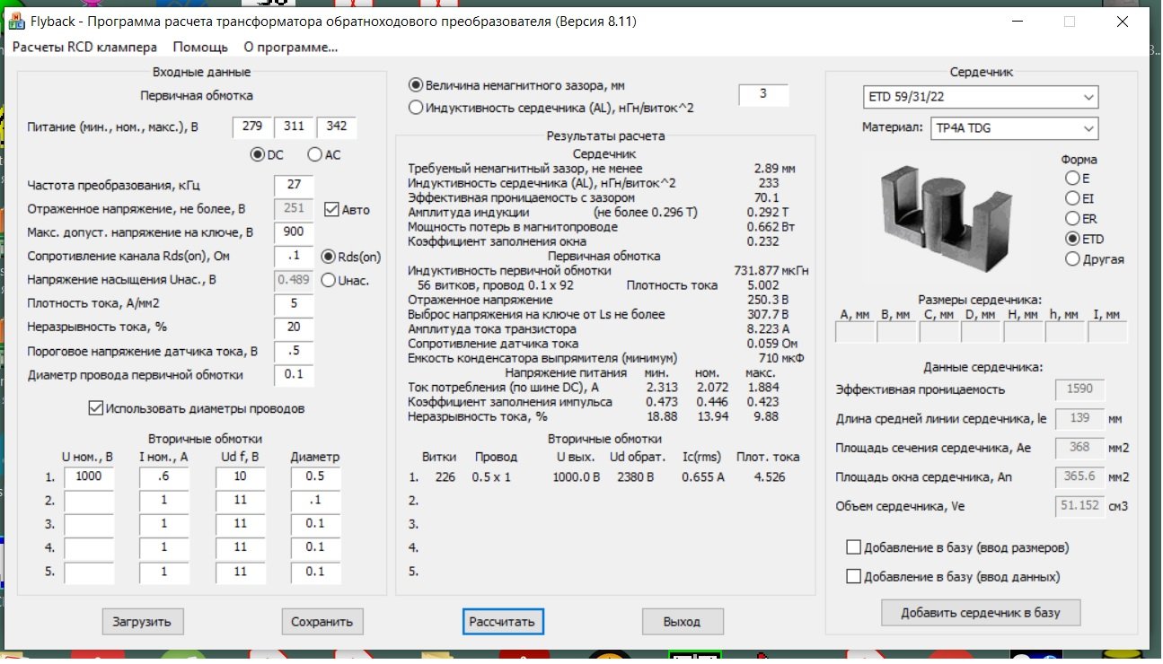Toggle Использовать диаметры проводов checkbox
Image resolution: width=1163 pixels, height=664 pixels.
coord(97,409)
